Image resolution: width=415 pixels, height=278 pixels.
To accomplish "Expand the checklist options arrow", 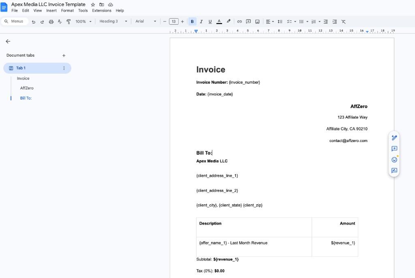I will pos(295,22).
